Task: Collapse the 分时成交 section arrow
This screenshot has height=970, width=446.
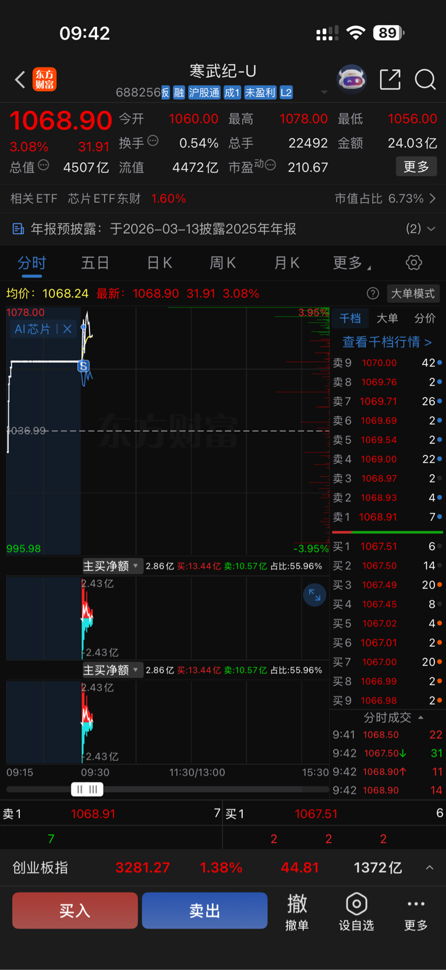Action: pos(420,718)
